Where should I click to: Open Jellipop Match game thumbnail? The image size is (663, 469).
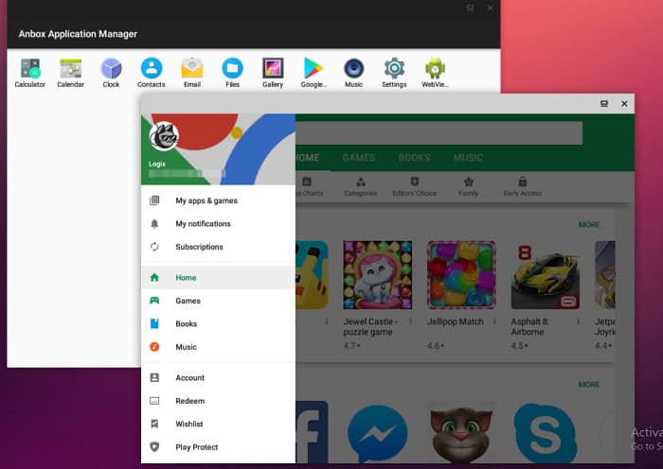461,275
